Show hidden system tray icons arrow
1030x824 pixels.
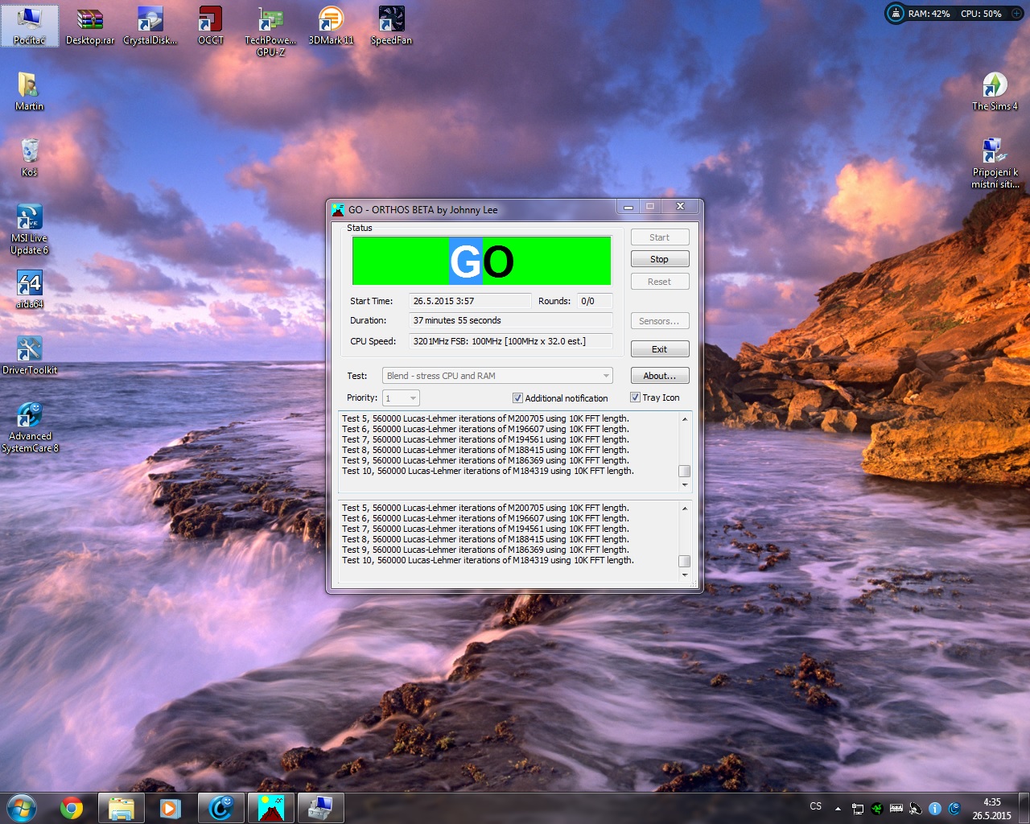click(838, 808)
